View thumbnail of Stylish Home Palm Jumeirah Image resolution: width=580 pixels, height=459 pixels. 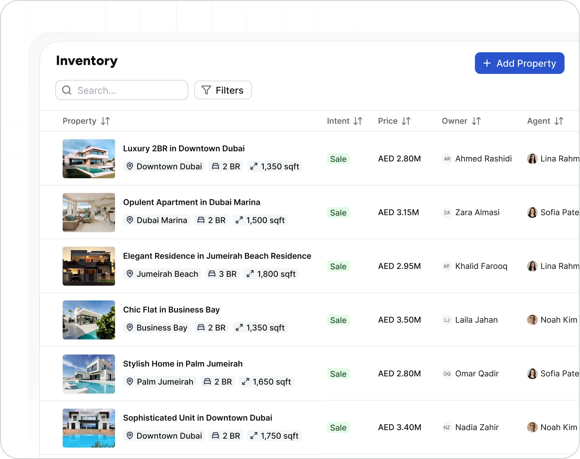click(89, 374)
